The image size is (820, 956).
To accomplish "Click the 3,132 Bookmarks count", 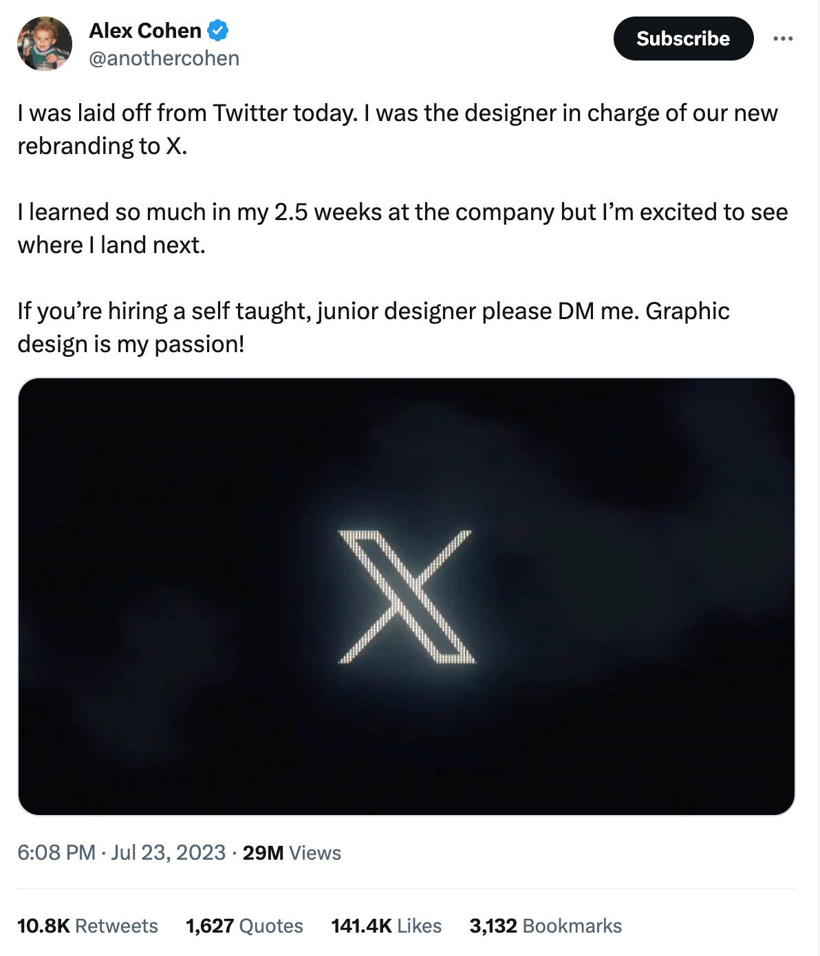I will (x=546, y=926).
